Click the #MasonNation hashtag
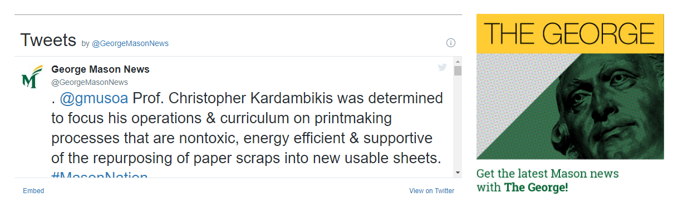Viewport: 673px width, 217px height. click(x=100, y=175)
